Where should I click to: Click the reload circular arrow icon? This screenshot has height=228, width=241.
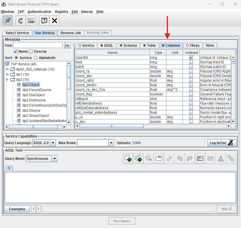[x=21, y=20]
